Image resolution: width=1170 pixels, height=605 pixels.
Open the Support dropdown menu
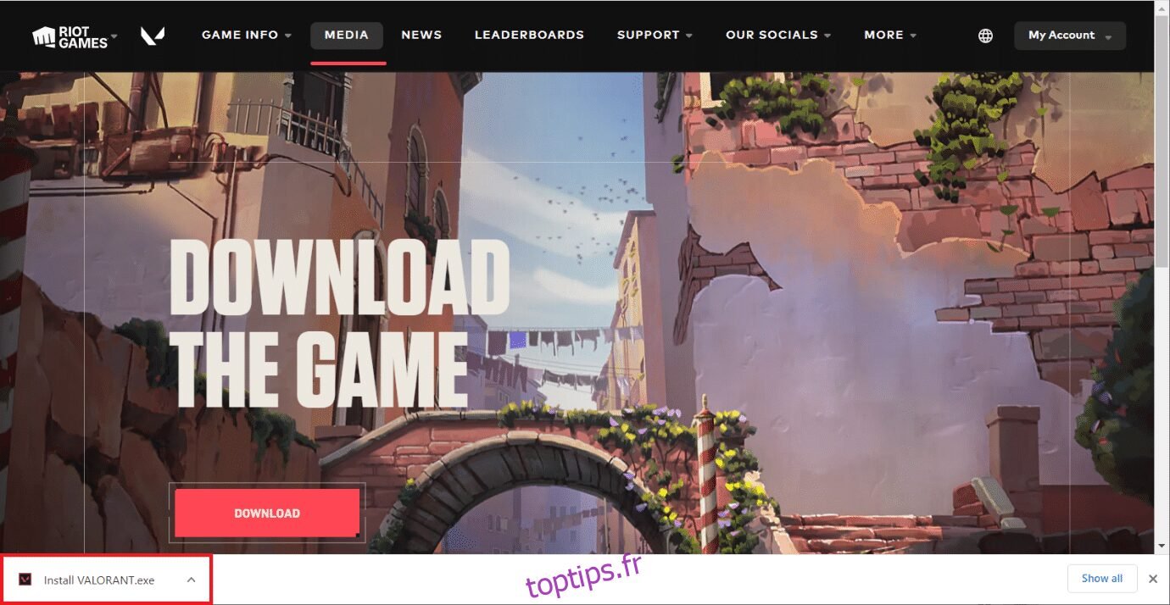pyautogui.click(x=655, y=36)
